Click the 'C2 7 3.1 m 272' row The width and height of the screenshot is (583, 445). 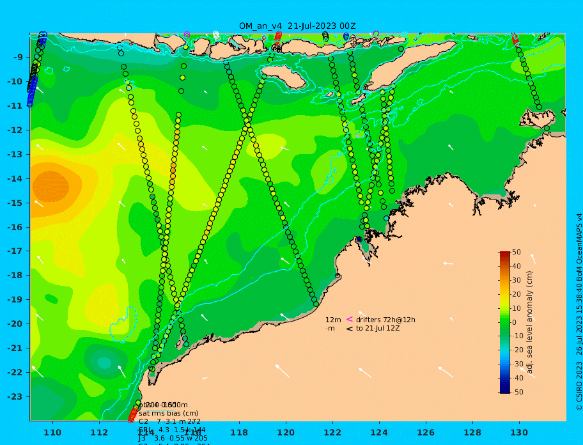pos(170,421)
